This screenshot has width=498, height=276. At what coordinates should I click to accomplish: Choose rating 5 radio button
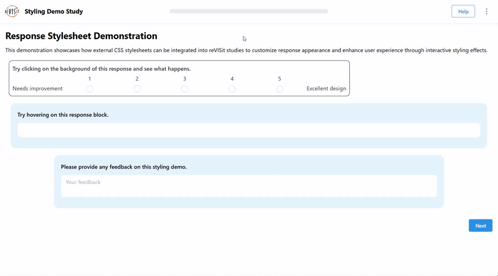point(280,89)
